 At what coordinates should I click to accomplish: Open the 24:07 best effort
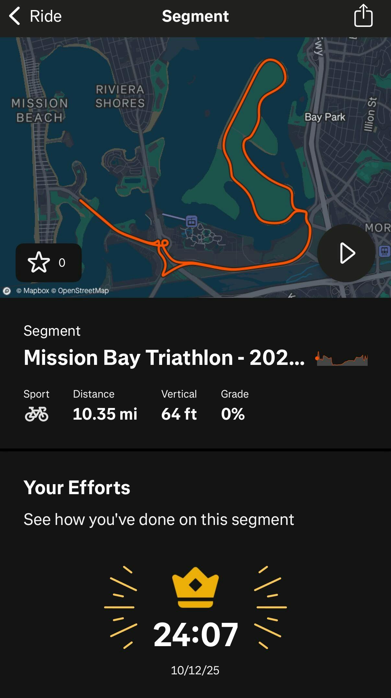(195, 634)
